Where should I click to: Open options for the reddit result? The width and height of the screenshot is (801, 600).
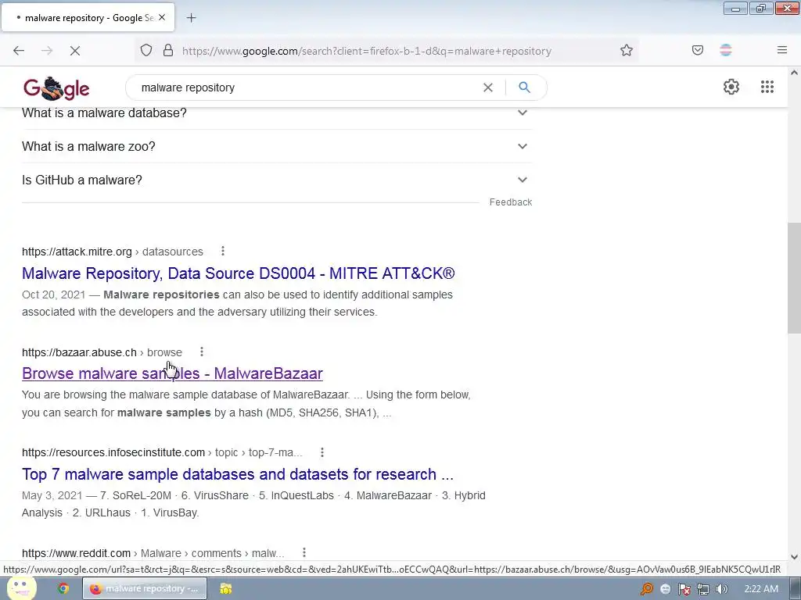click(304, 552)
